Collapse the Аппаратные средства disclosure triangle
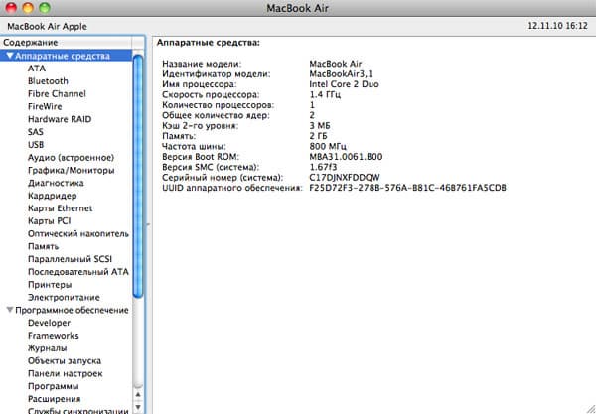The width and height of the screenshot is (596, 414). click(10, 56)
